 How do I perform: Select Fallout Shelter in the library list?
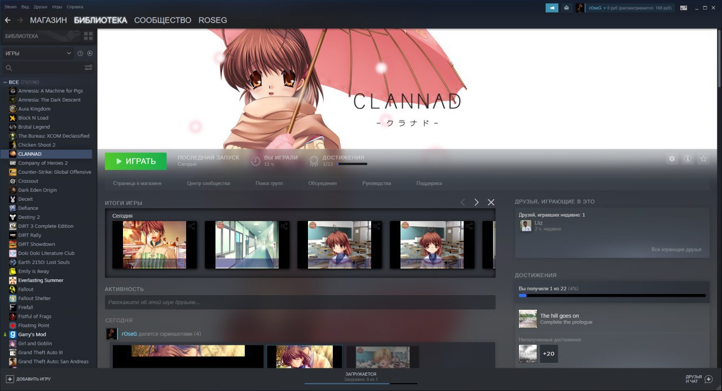tap(46, 298)
